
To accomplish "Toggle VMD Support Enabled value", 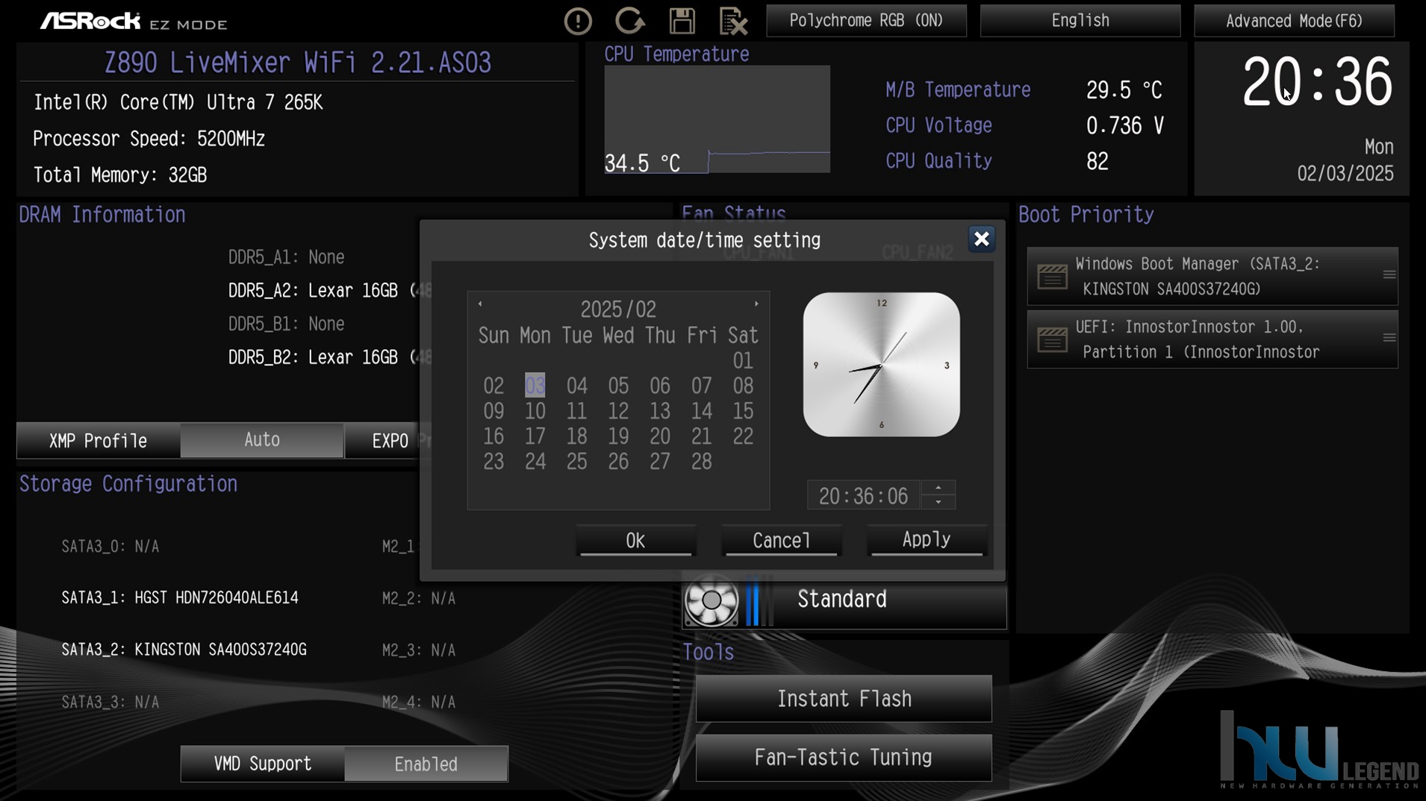I will 426,764.
